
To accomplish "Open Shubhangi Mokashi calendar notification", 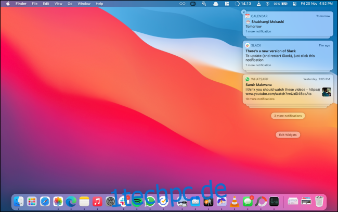I will point(288,24).
